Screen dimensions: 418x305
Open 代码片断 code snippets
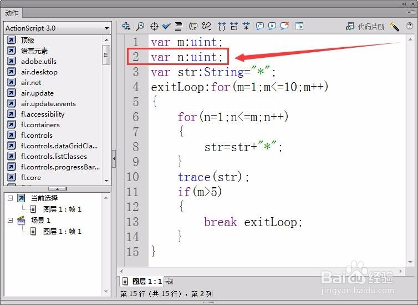click(x=365, y=27)
